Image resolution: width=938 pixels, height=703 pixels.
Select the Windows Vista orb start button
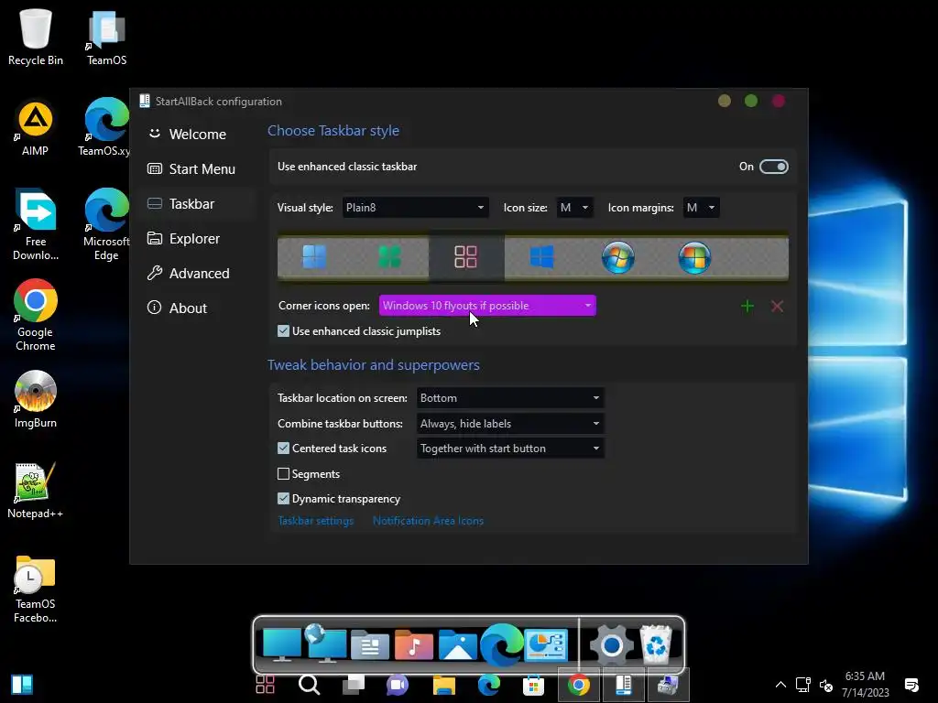tap(694, 257)
